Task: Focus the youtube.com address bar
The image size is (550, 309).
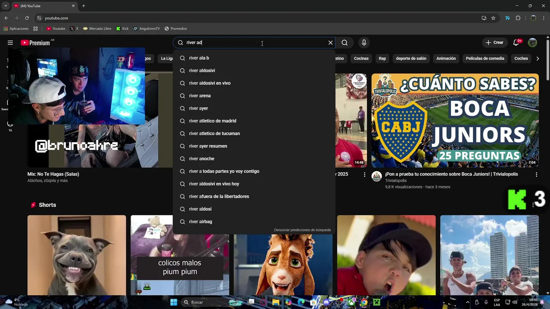Action: click(x=258, y=18)
